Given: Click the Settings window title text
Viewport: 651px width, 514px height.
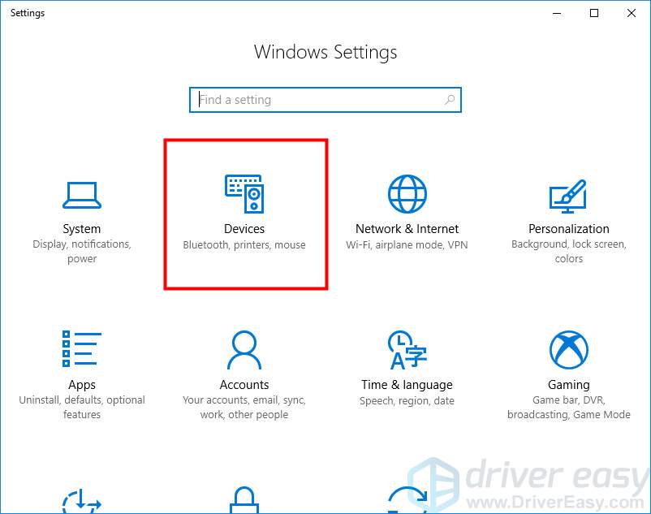Looking at the screenshot, I should point(28,13).
